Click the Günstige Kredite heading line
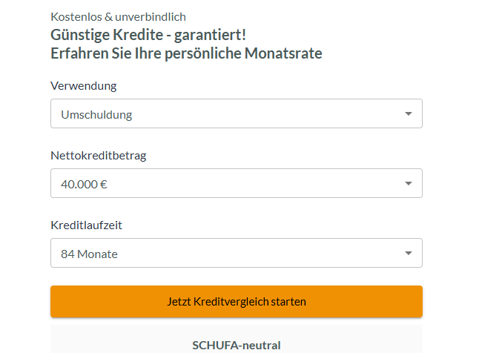502x353 pixels. (148, 34)
